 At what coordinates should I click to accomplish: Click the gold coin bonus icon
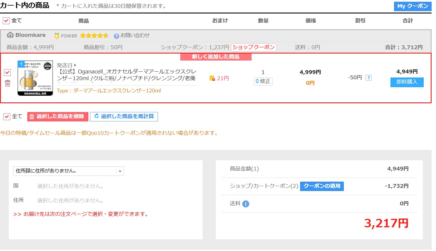pos(212,78)
